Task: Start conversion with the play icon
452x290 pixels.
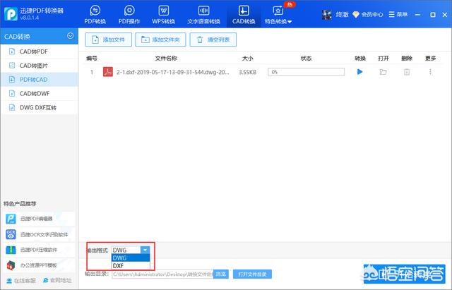Action: click(359, 72)
